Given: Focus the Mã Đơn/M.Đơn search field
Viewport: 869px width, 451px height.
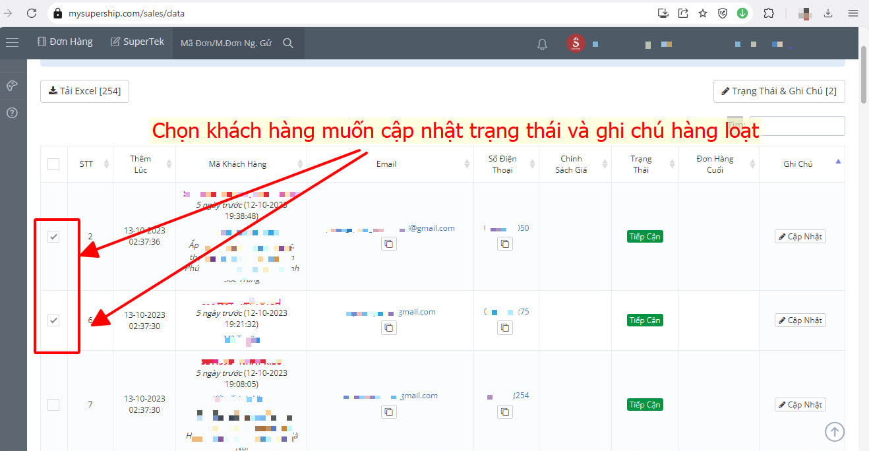Looking at the screenshot, I should pos(227,43).
